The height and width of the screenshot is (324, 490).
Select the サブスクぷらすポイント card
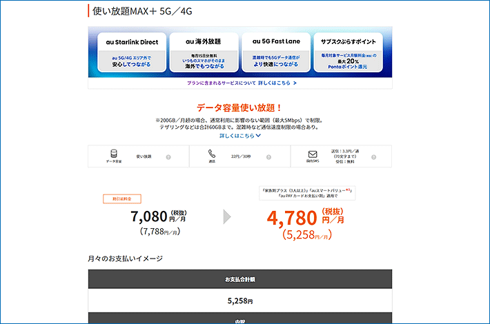coord(348,52)
